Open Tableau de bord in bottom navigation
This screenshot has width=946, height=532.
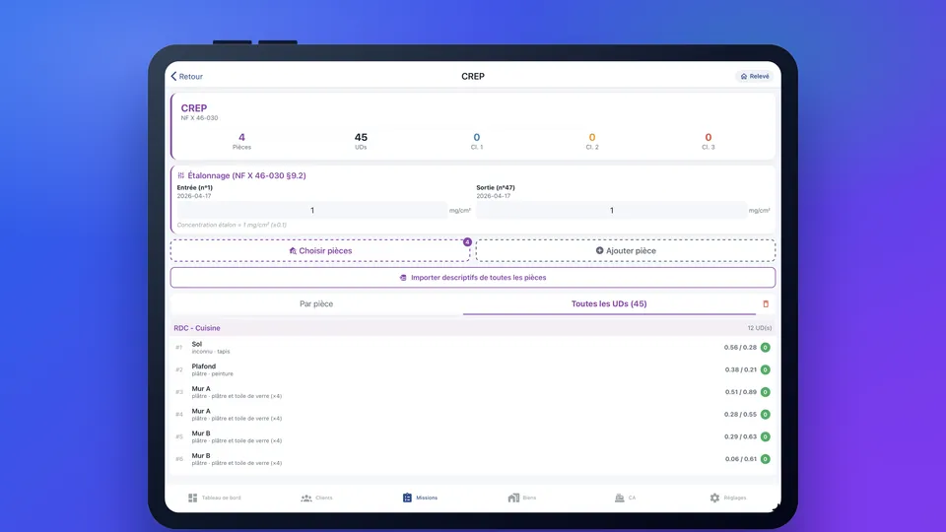point(214,498)
